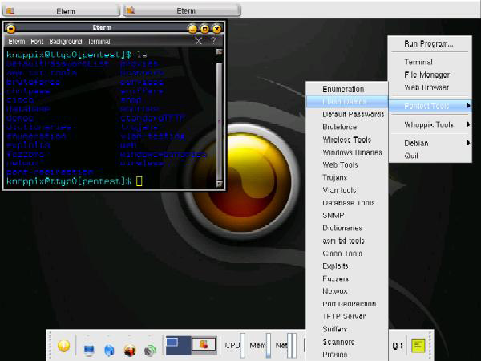
Task: Click the question mark icon in Eterm
Action: 212,40
